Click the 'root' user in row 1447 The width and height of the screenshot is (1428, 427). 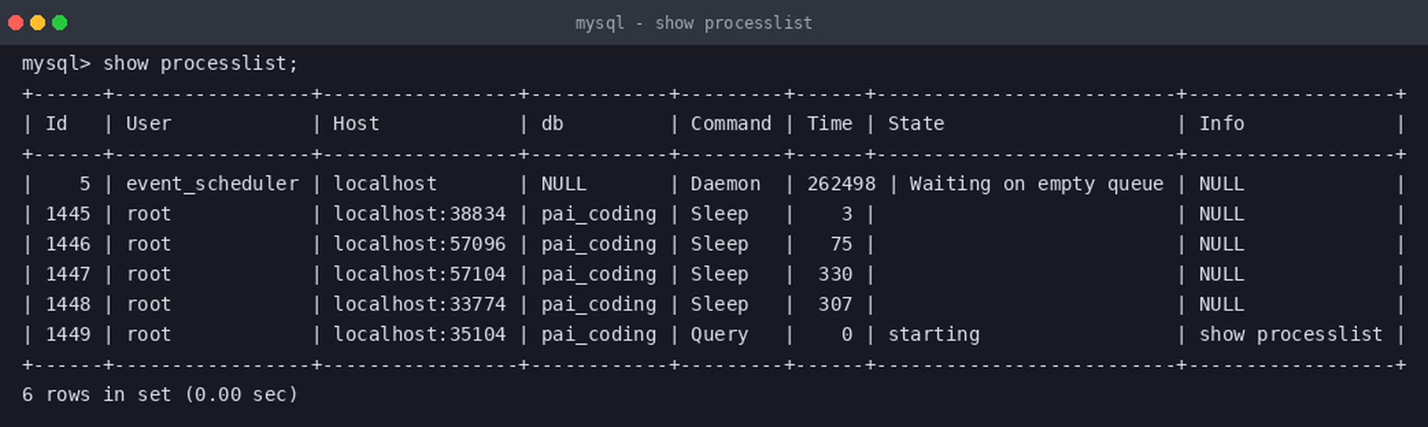149,274
